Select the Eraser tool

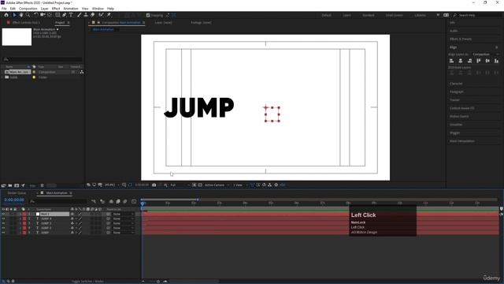pos(93,15)
